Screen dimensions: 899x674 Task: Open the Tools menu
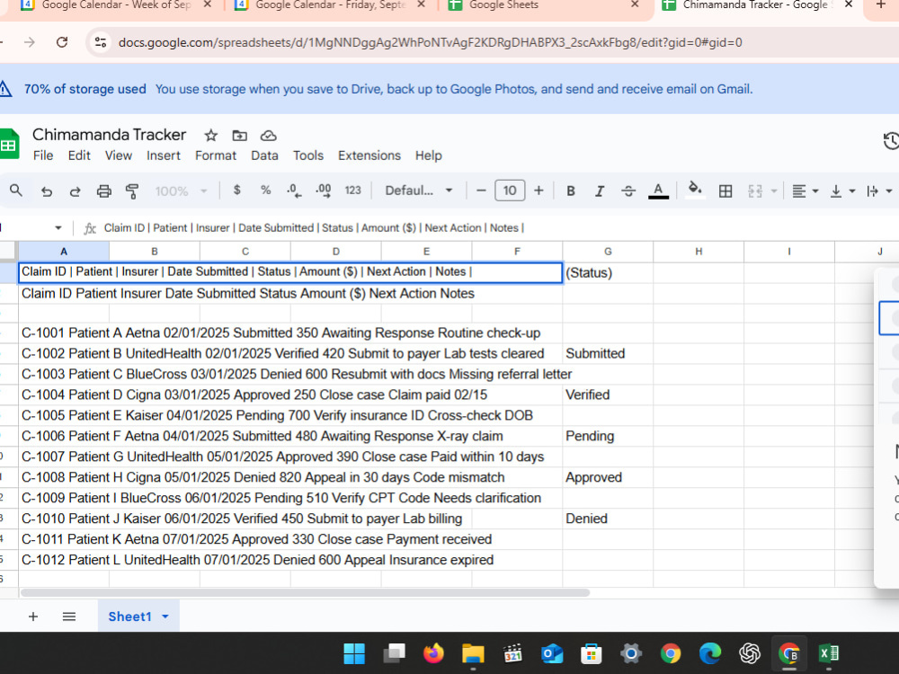click(308, 155)
